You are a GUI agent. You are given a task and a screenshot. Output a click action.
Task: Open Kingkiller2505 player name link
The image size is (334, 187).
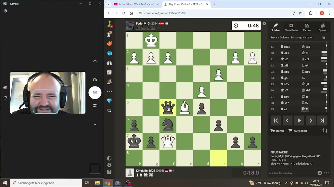tap(146, 171)
